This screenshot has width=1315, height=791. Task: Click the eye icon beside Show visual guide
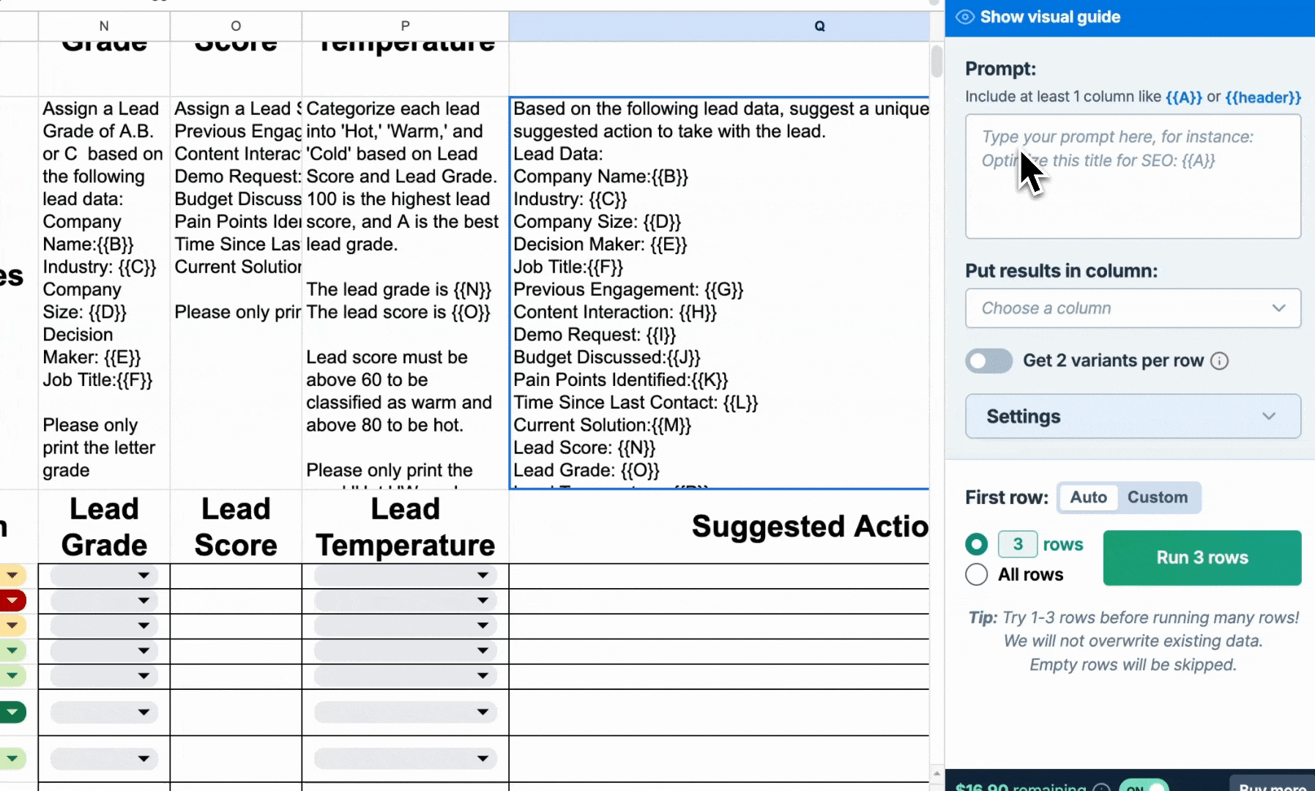point(965,17)
